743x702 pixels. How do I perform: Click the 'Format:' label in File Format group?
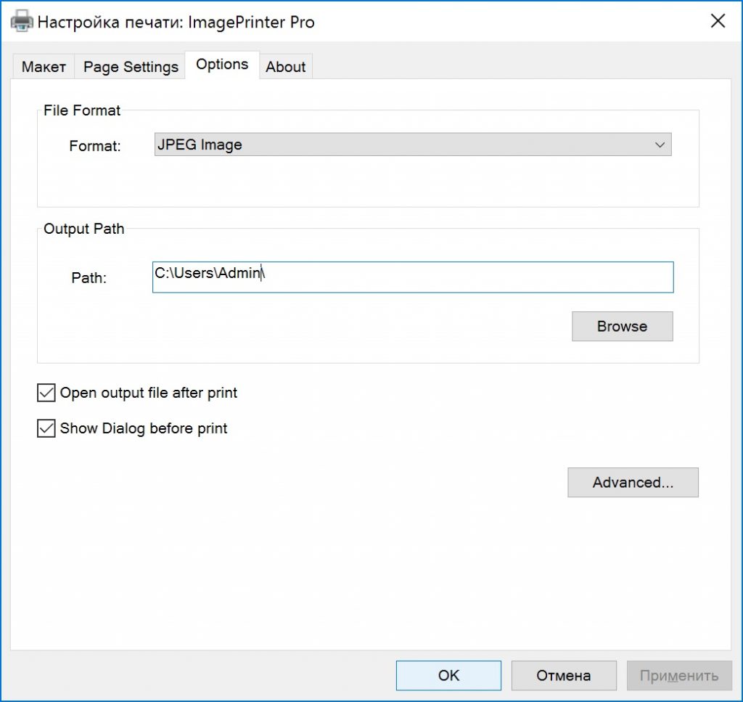click(x=94, y=146)
